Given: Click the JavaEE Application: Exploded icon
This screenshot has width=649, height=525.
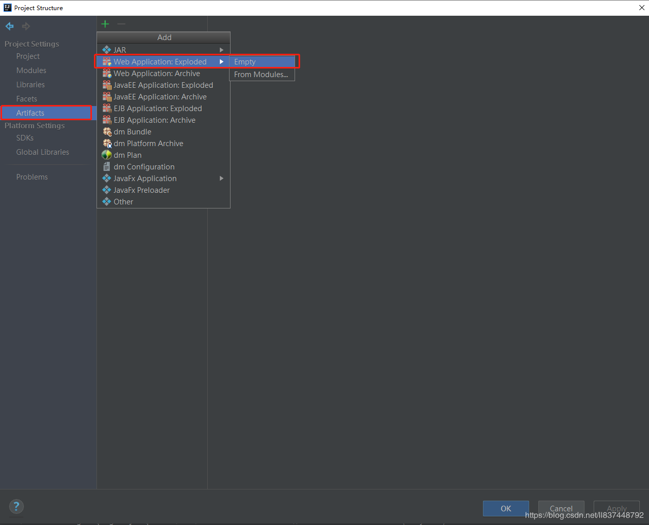Looking at the screenshot, I should pyautogui.click(x=107, y=85).
